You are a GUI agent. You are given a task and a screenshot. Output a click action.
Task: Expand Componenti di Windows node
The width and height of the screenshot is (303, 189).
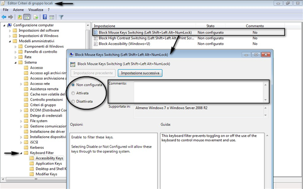[x=16, y=47]
